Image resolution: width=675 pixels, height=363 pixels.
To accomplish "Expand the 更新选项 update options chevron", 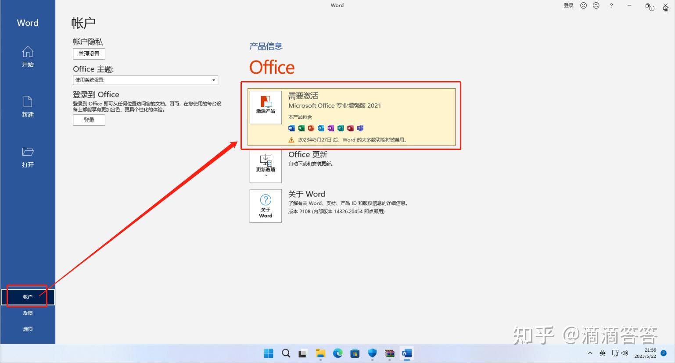I will pyautogui.click(x=266, y=174).
